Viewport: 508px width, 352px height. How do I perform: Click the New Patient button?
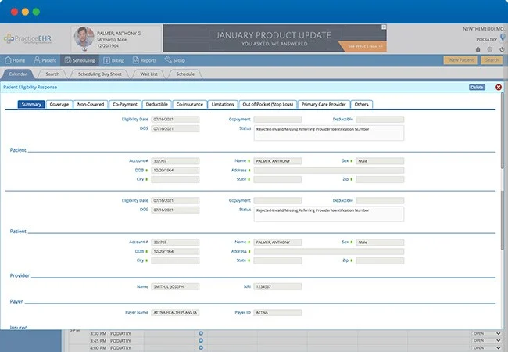460,59
